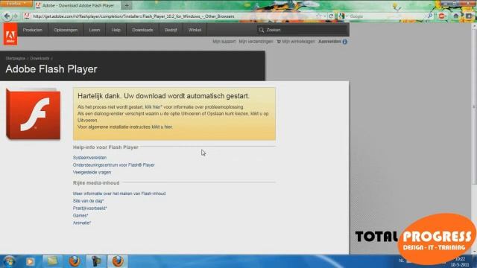Open the Site van de dag link
The height and width of the screenshot is (268, 477).
(x=88, y=201)
